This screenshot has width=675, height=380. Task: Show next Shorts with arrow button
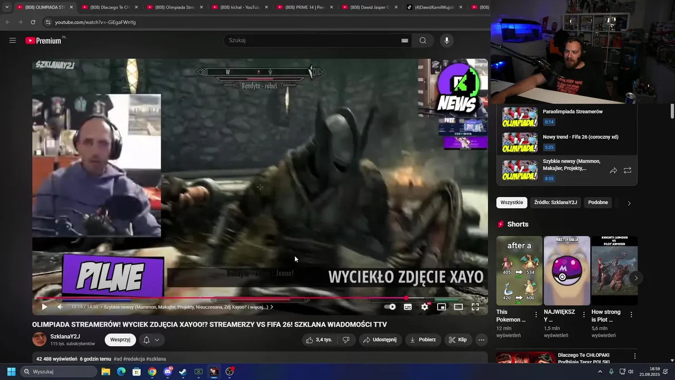coord(636,278)
